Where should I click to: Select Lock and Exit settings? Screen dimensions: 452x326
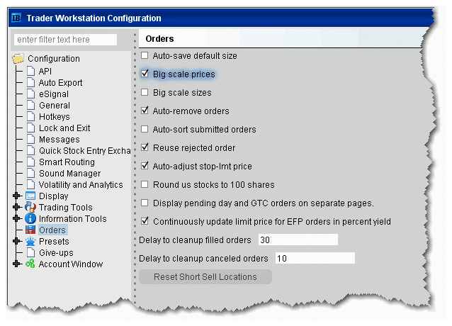(x=64, y=128)
